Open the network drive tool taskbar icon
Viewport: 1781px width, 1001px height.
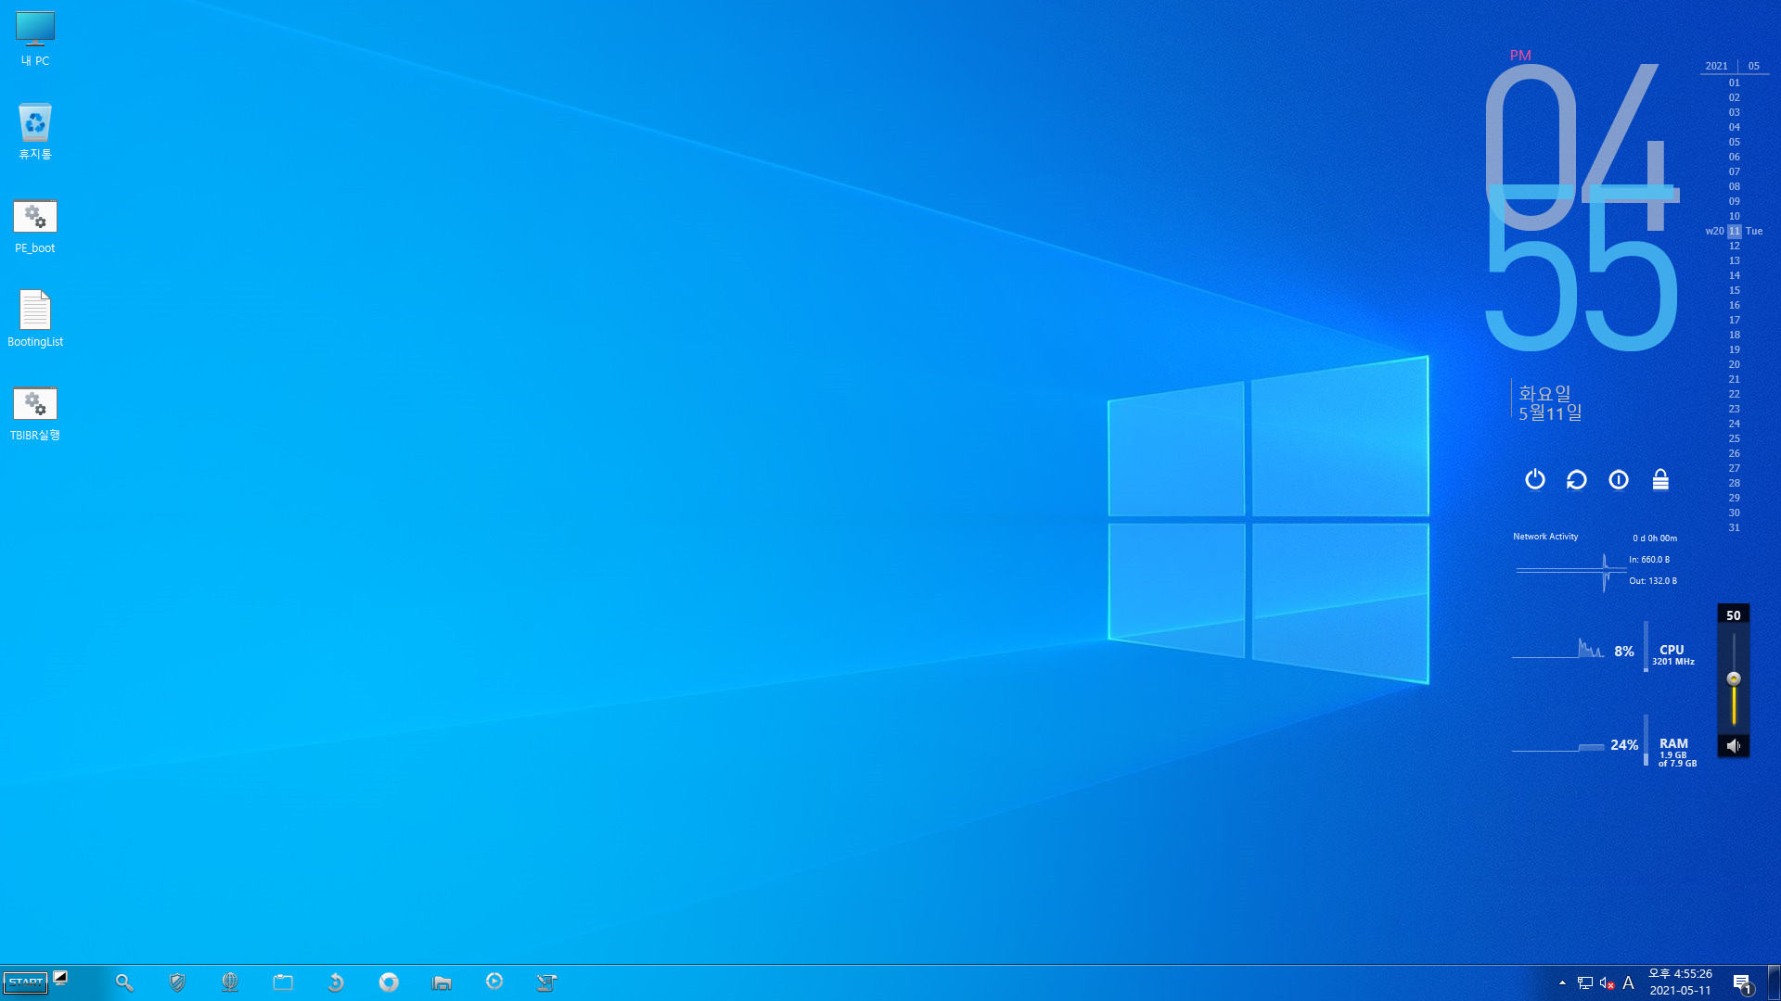[547, 982]
